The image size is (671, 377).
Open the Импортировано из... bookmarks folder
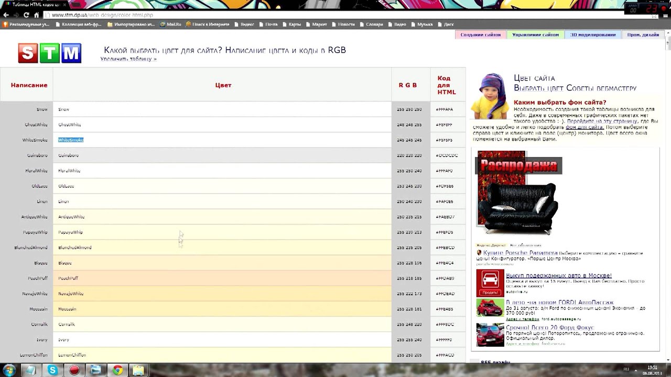[x=131, y=24]
